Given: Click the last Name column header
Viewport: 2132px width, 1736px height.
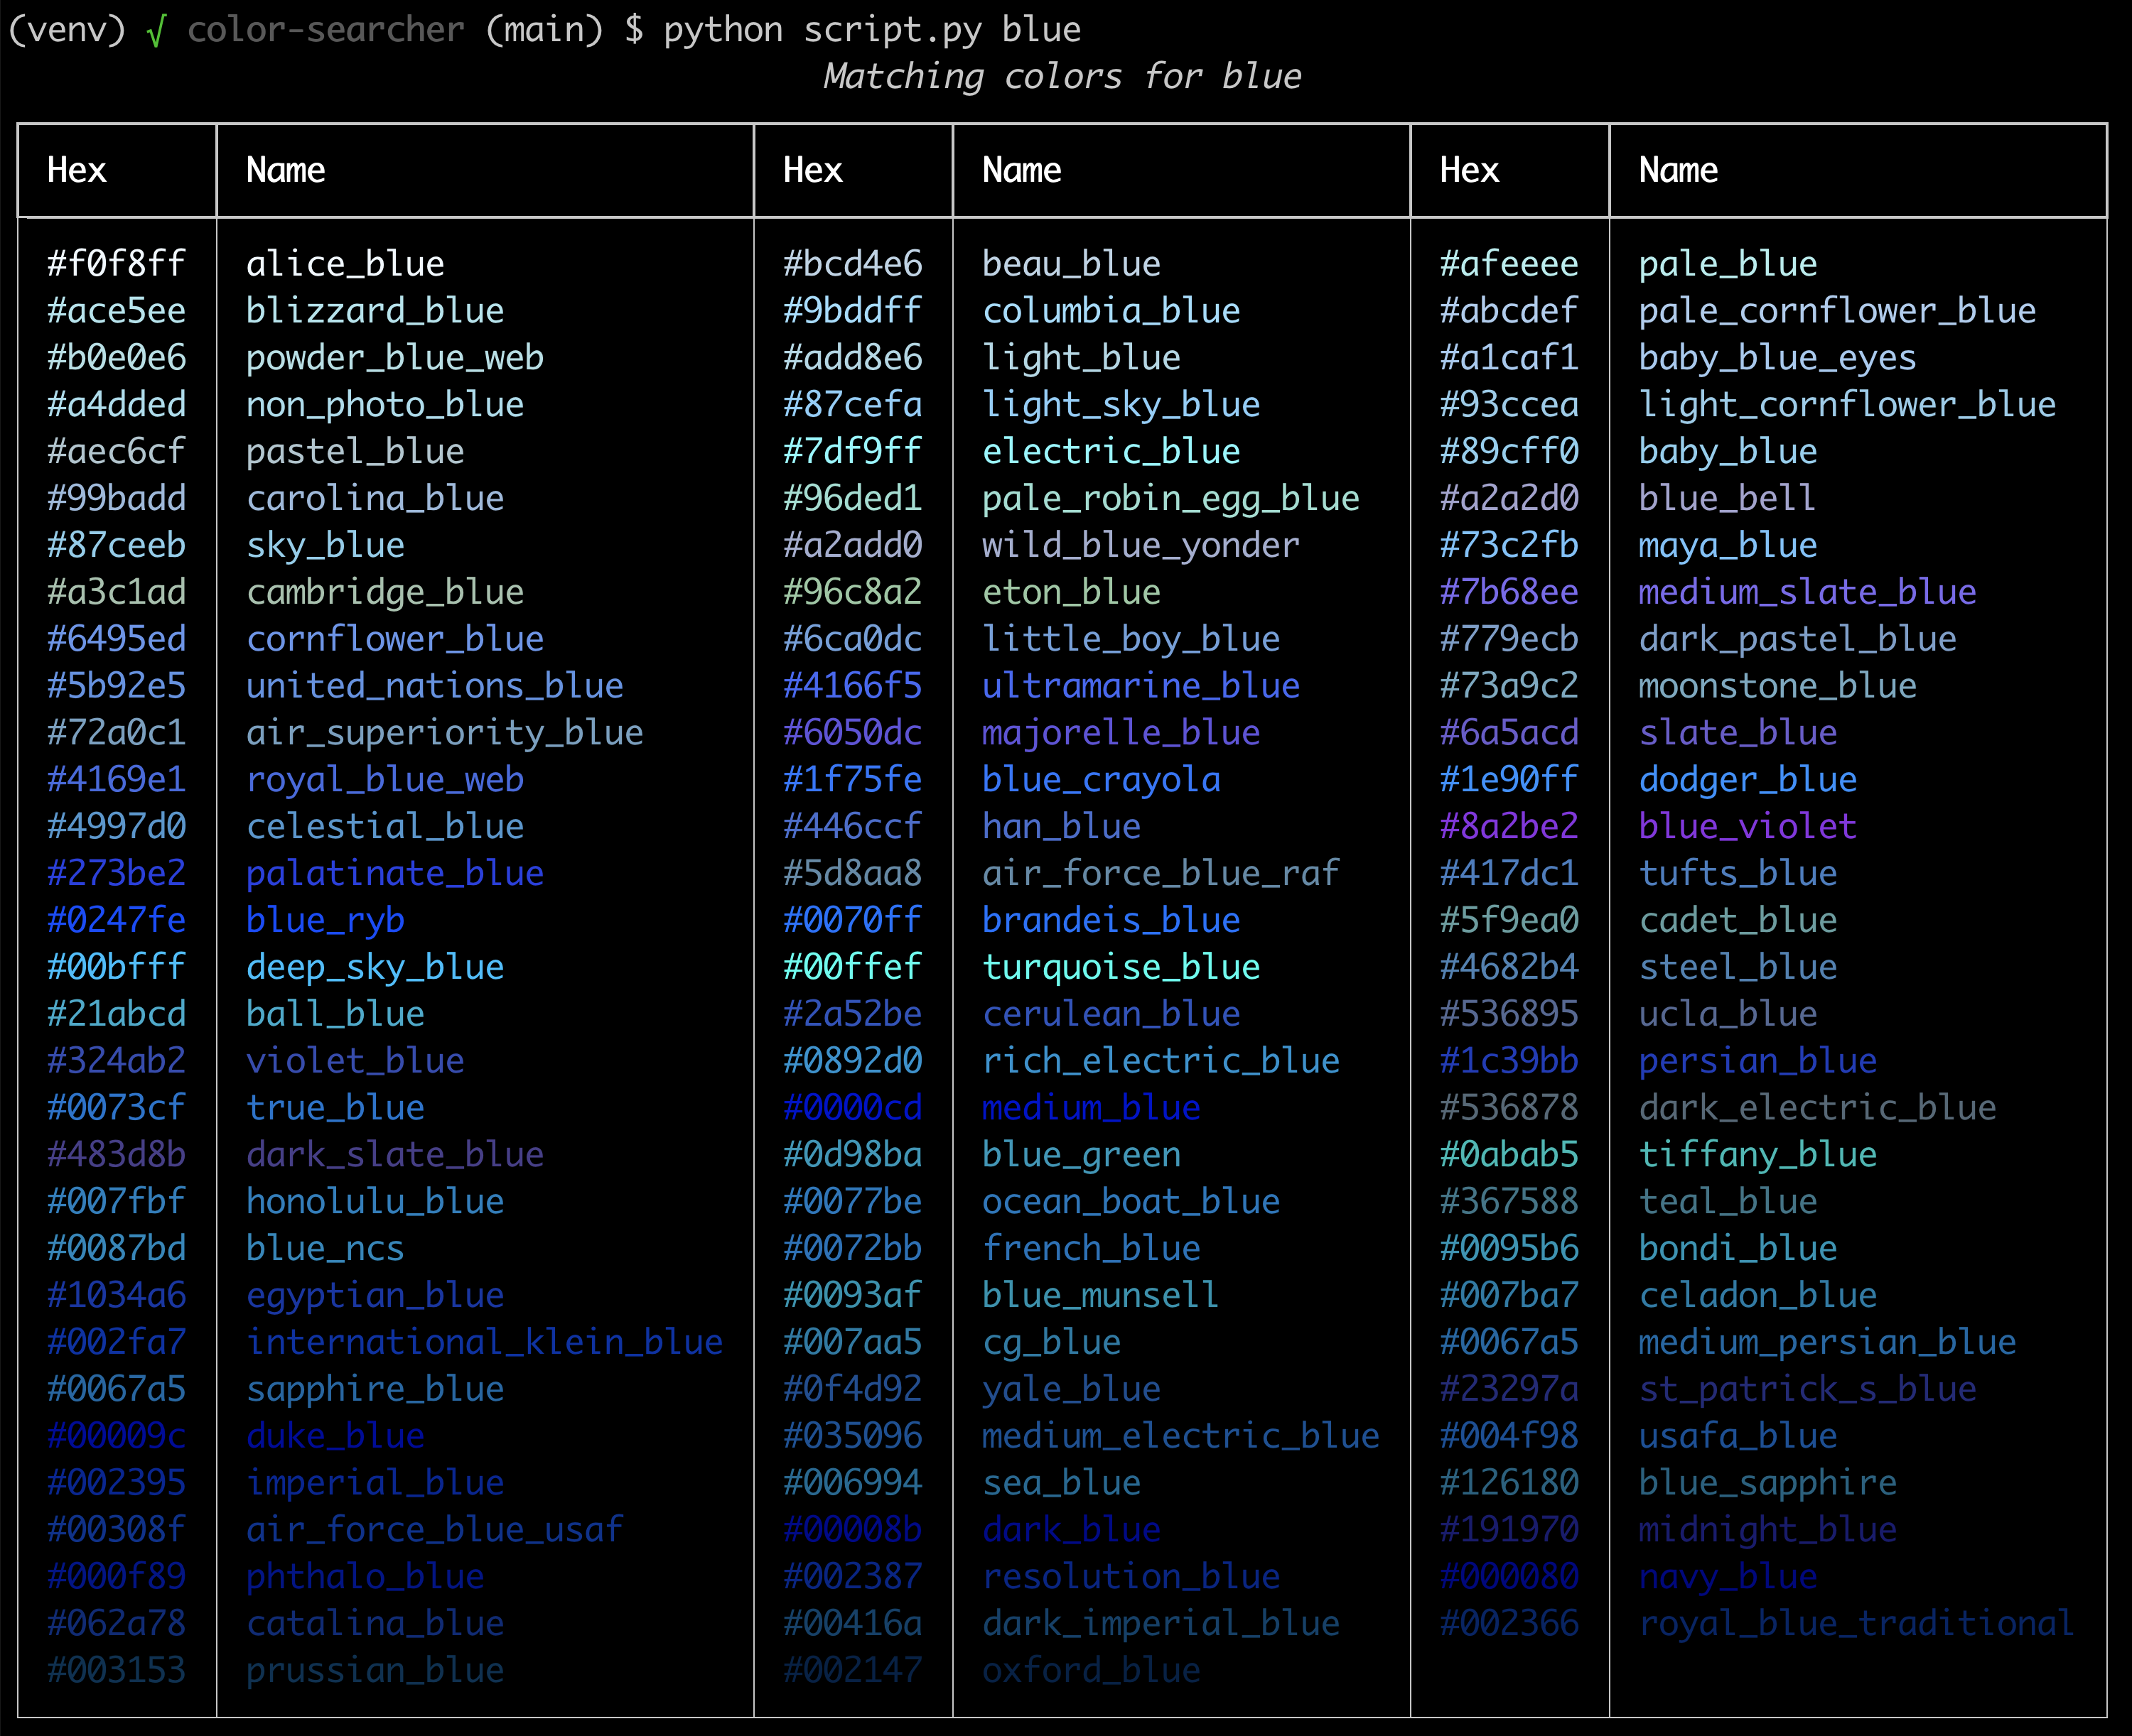Looking at the screenshot, I should point(1678,170).
